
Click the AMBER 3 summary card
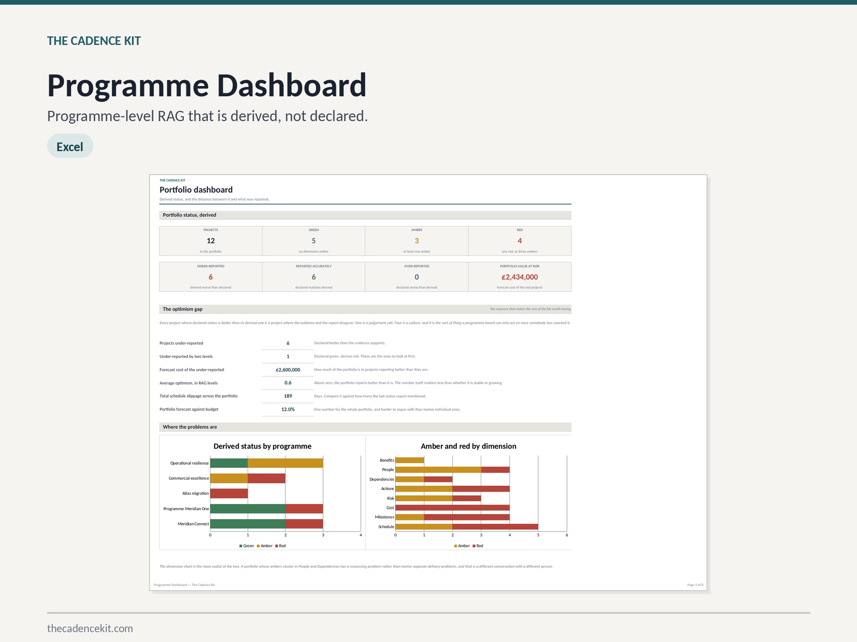pyautogui.click(x=417, y=241)
